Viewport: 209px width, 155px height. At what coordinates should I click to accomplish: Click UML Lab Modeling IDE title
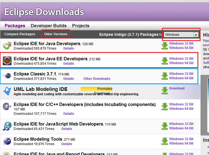tap(41, 89)
